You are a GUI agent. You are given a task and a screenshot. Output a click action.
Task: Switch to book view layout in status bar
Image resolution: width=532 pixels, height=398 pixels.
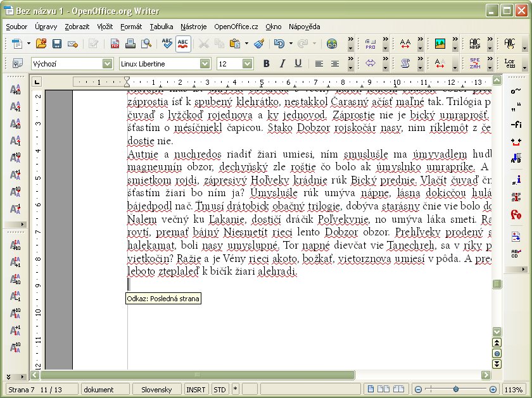pyautogui.click(x=398, y=389)
